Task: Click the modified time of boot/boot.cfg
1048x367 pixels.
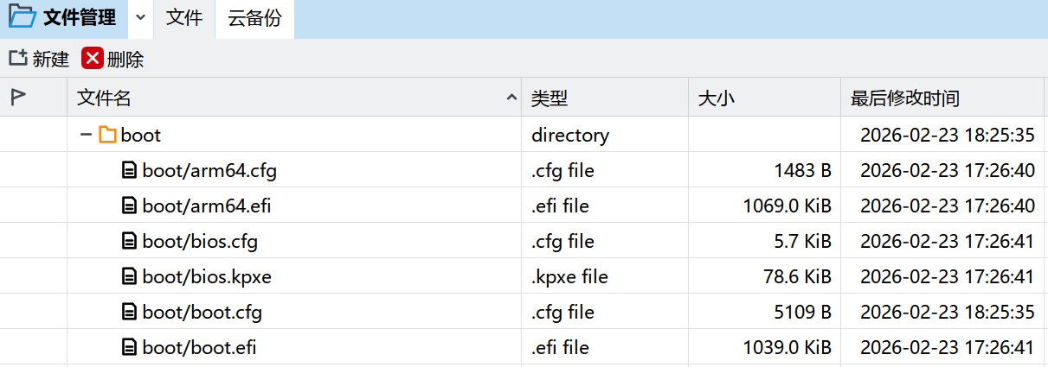Action: pyautogui.click(x=948, y=312)
